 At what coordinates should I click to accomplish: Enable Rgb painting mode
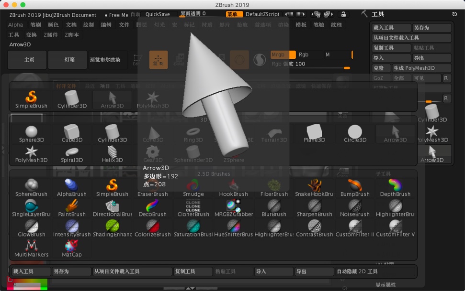click(304, 54)
